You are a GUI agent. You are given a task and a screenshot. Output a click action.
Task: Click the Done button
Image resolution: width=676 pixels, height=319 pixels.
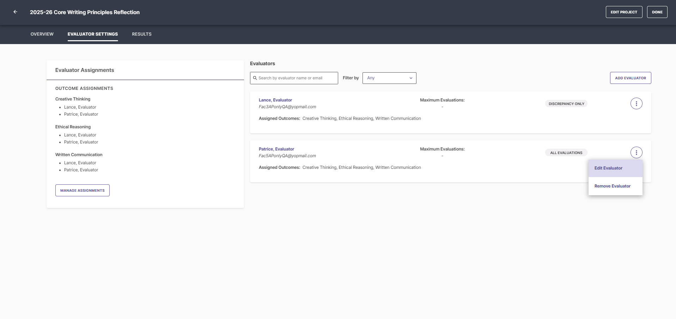(657, 12)
